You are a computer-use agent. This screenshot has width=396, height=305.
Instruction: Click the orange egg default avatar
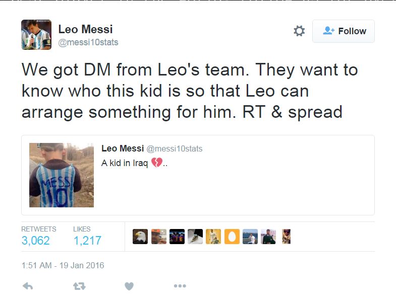click(232, 237)
